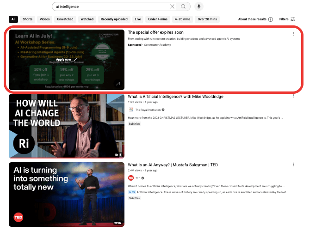Click the 'How will AI change the world' thumbnail
The height and width of the screenshot is (231, 322).
[67, 126]
